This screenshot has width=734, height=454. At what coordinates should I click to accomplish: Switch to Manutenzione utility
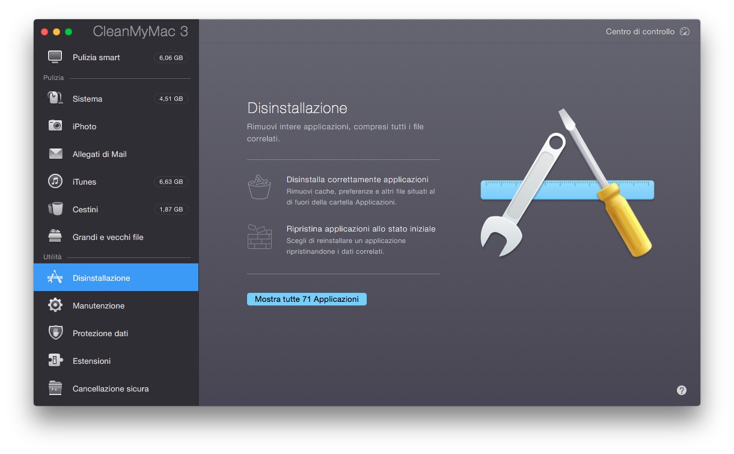click(x=116, y=305)
